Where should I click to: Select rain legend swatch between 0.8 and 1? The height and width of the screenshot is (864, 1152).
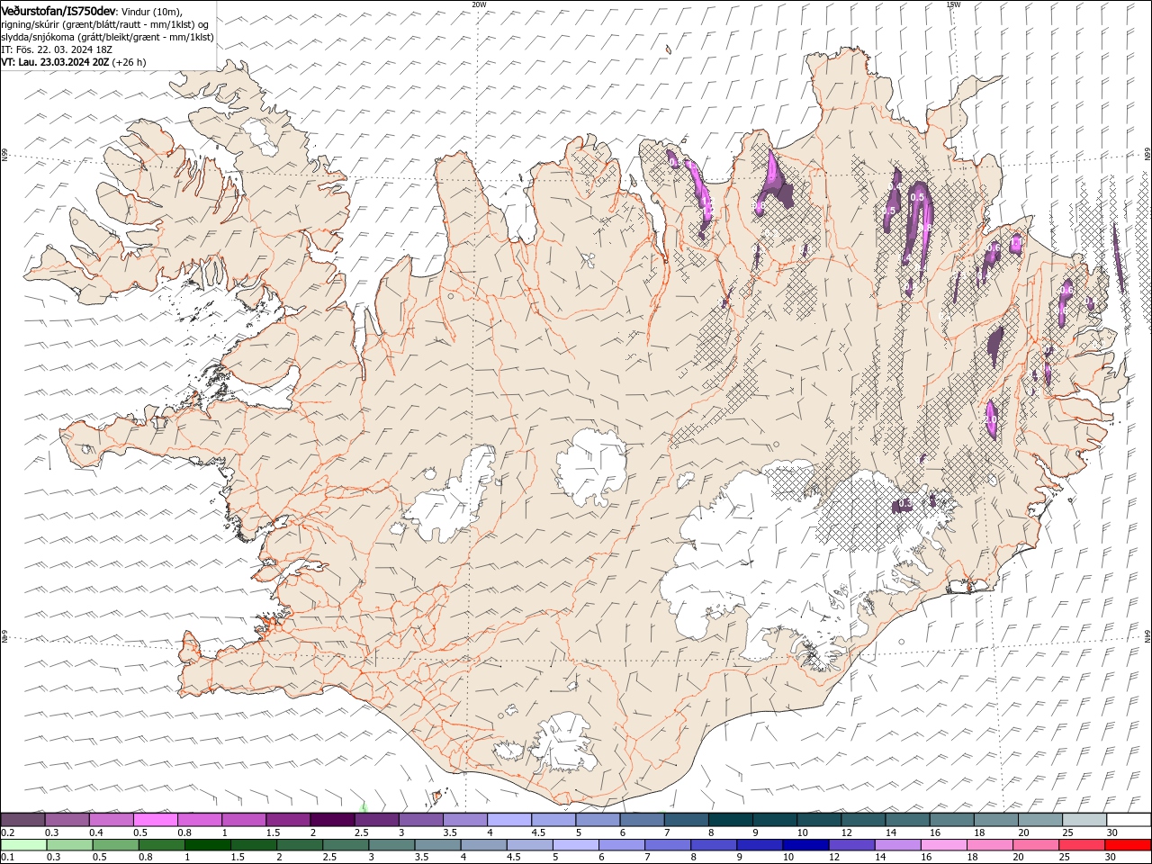pyautogui.click(x=161, y=845)
